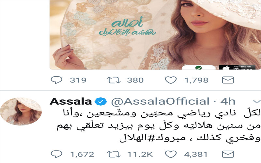Like the tweet with 4,381 likes
The width and height of the screenshot is (261, 163).
click(x=171, y=154)
